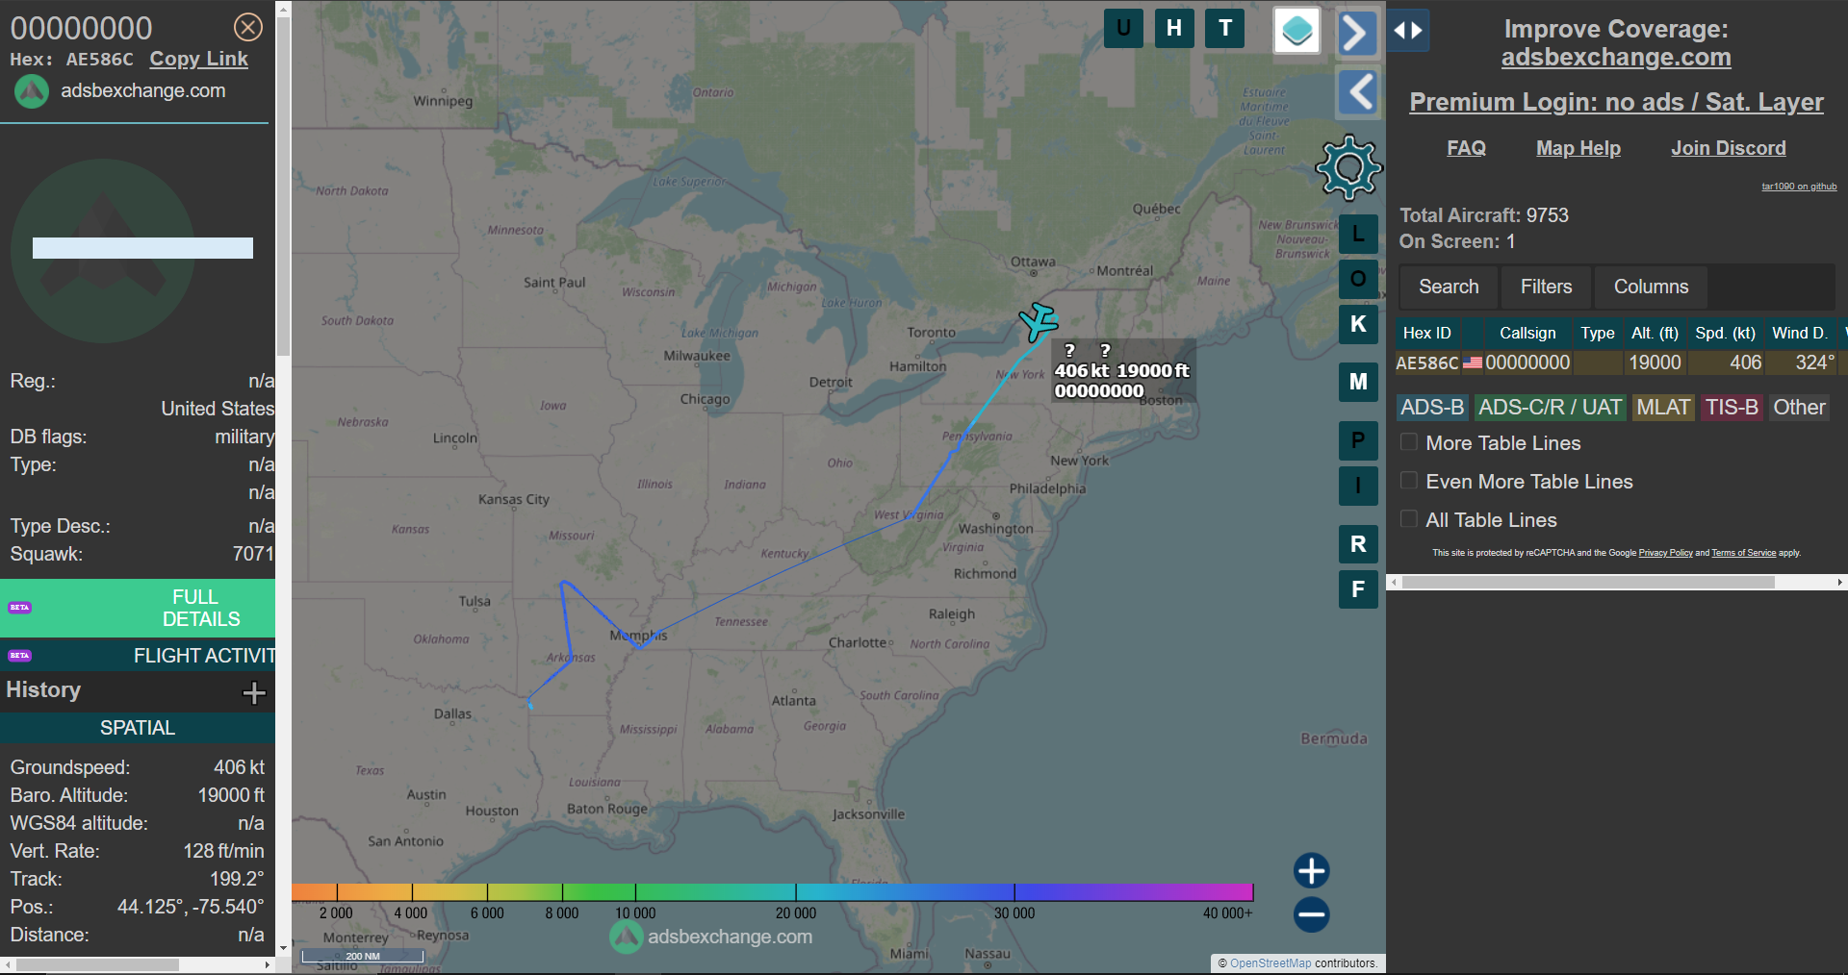Click the H map toggle button
Screen dimensions: 1848x975
click(1174, 28)
